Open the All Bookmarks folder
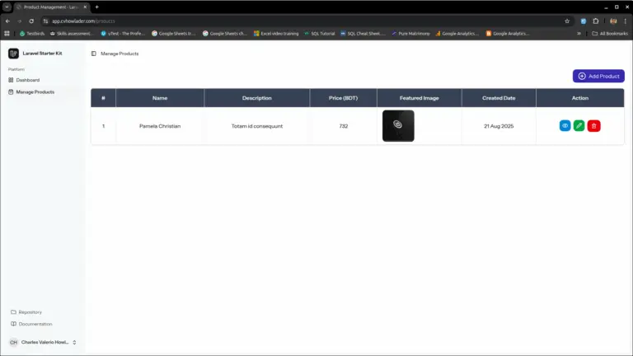This screenshot has height=356, width=633. [x=610, y=34]
